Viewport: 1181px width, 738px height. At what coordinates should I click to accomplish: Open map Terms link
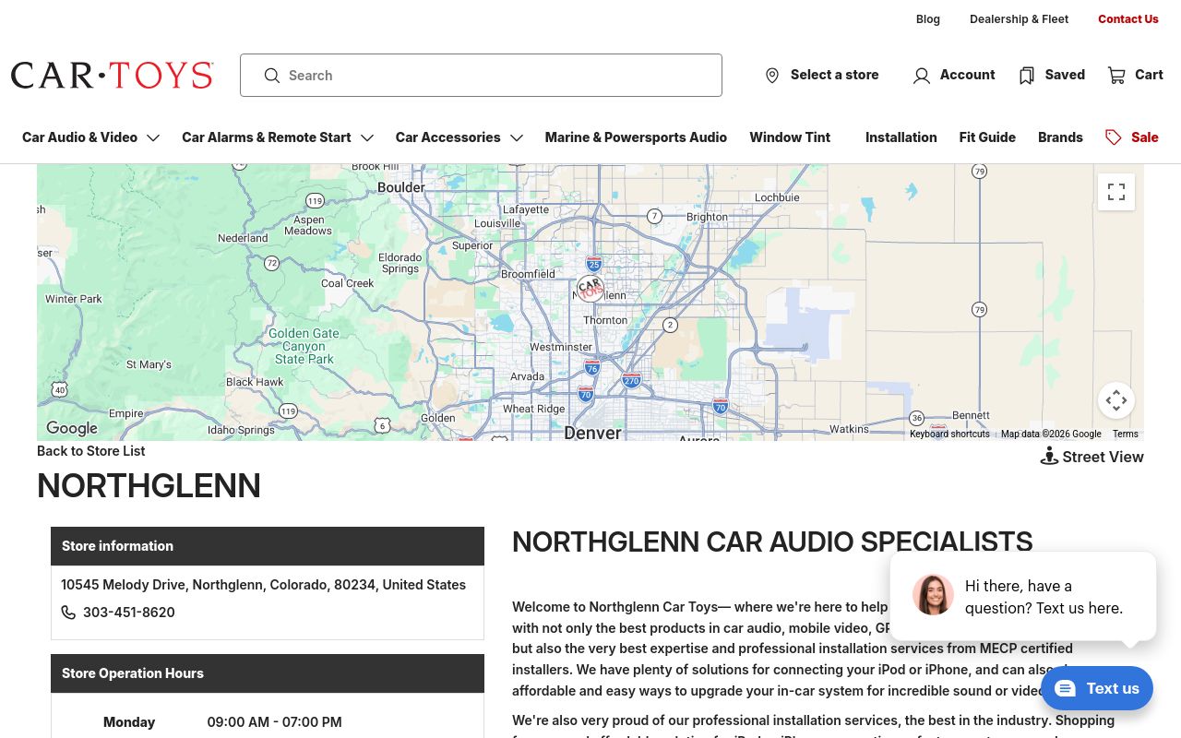click(x=1125, y=434)
